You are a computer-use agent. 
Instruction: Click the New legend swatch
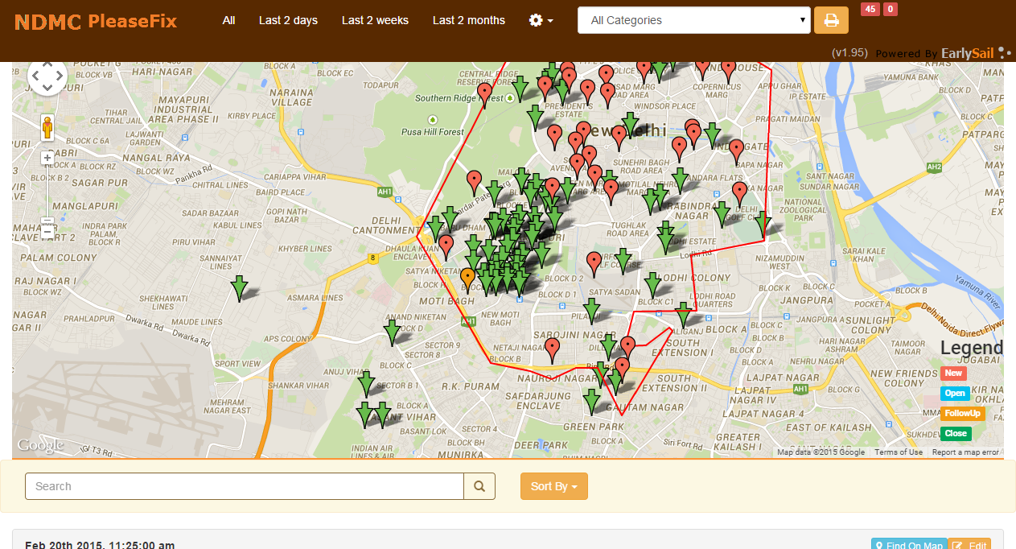tap(953, 374)
